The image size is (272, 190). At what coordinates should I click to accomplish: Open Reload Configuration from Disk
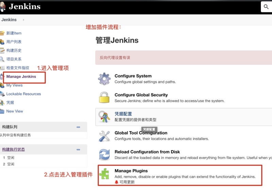pyautogui.click(x=147, y=152)
